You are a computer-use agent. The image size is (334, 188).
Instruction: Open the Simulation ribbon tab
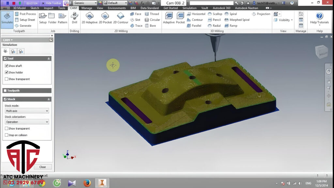click(x=189, y=8)
